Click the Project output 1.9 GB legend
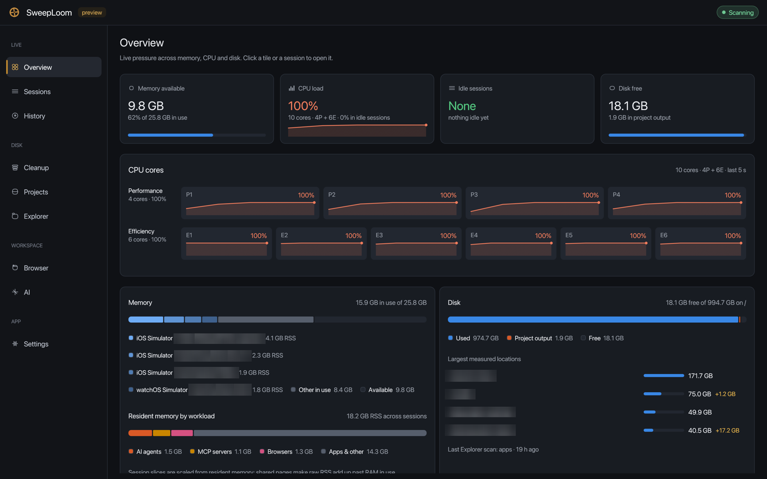767x479 pixels. coord(540,338)
